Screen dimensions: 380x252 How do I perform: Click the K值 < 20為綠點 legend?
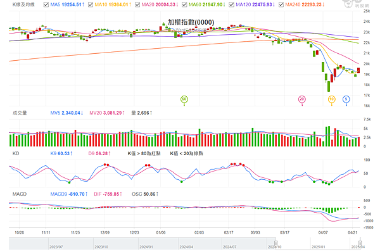click(186, 154)
